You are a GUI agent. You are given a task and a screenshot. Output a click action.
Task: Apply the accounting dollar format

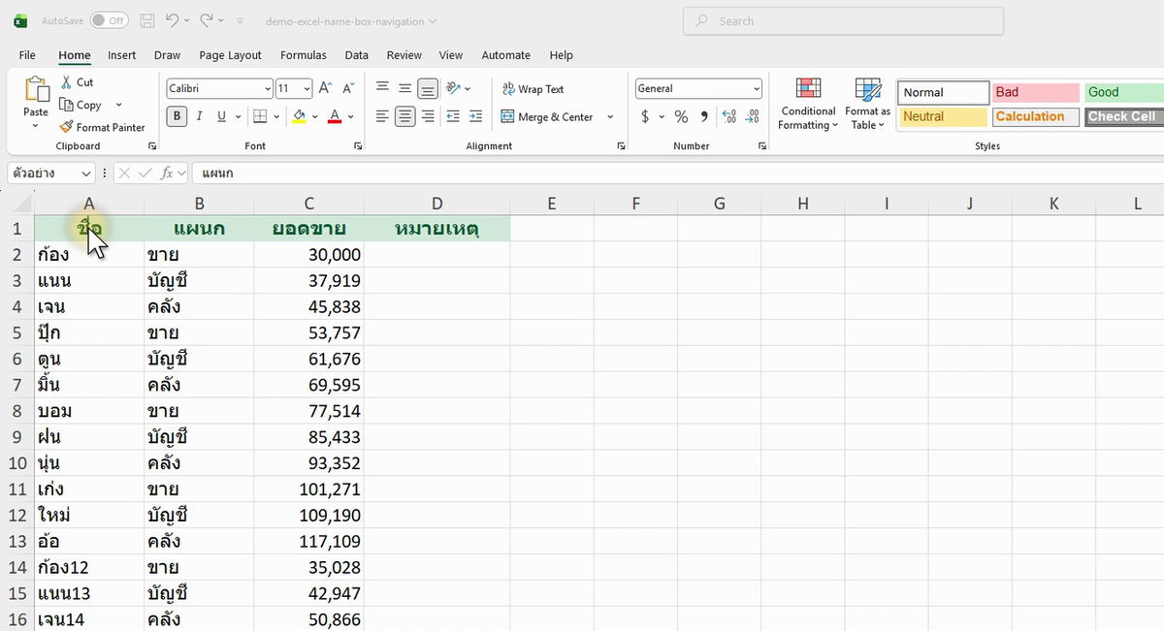pos(645,116)
